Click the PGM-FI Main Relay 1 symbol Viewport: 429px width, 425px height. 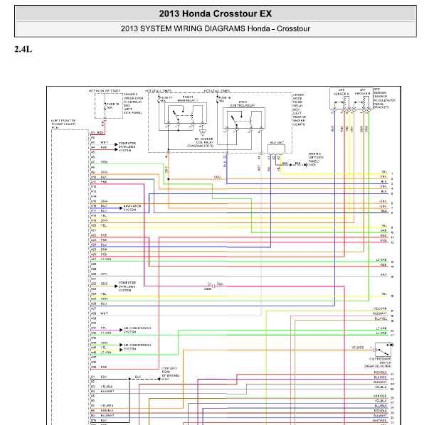click(x=186, y=114)
